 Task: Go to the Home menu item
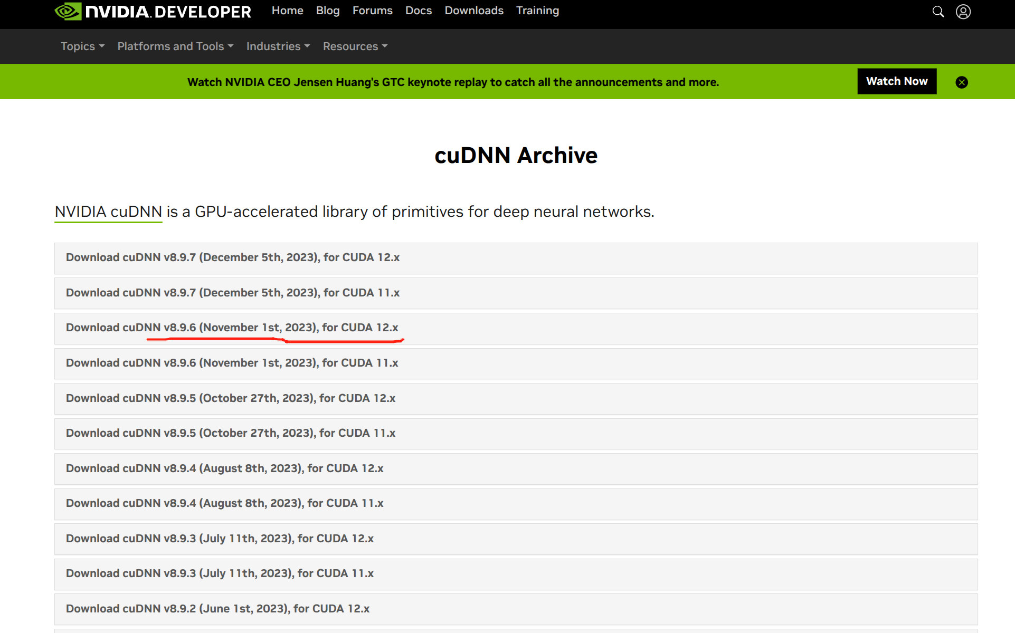click(287, 11)
